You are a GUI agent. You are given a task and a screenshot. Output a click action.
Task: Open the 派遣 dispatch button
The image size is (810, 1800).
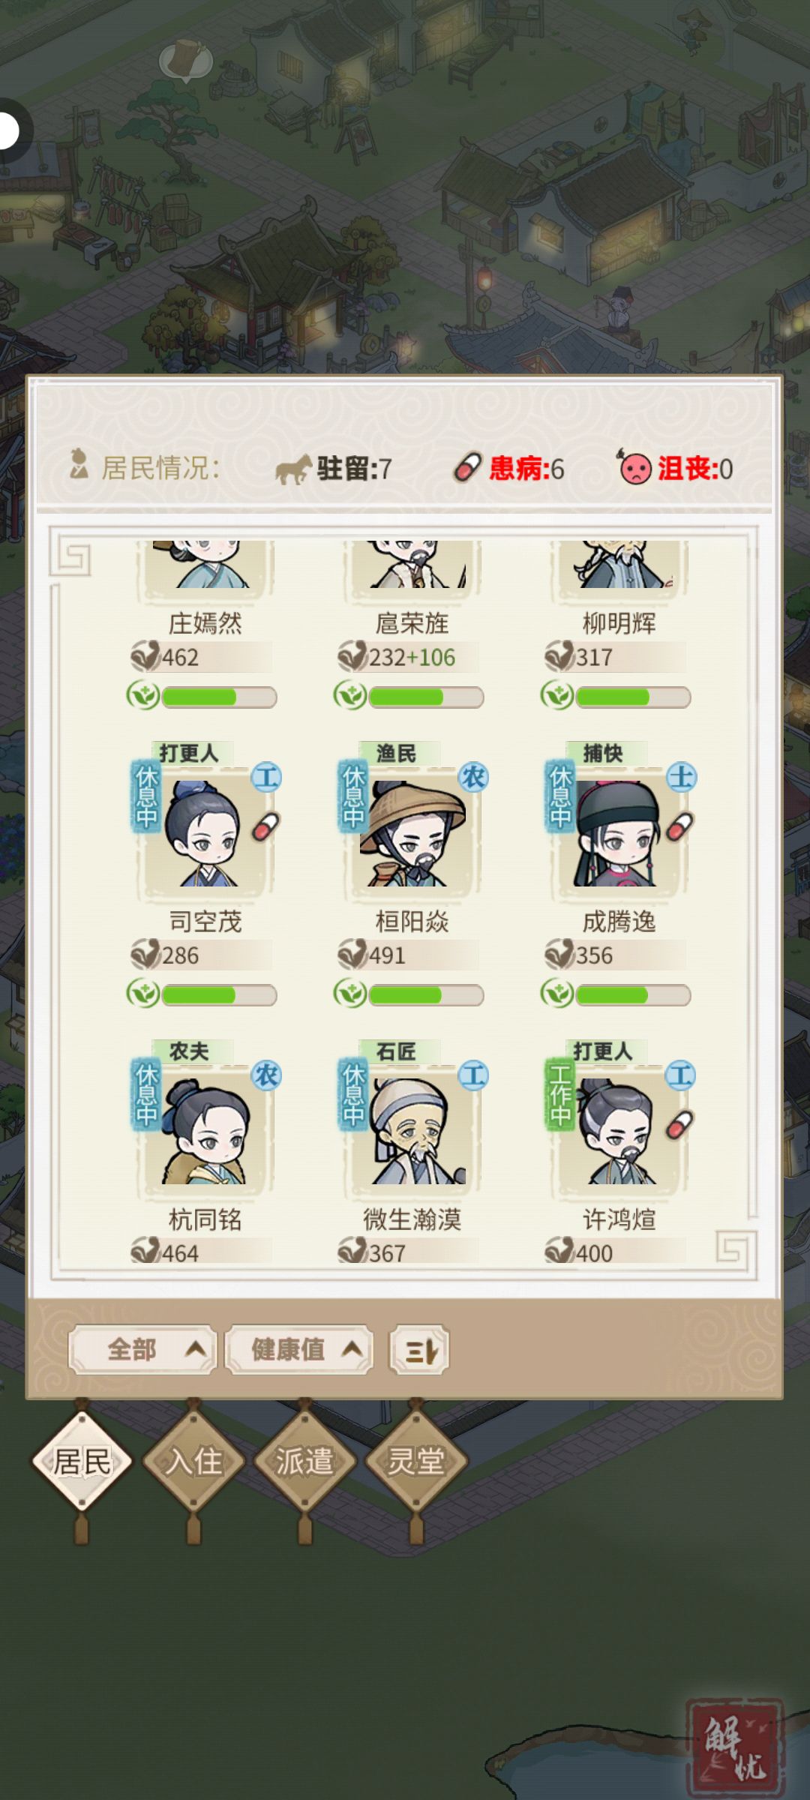pos(304,1461)
